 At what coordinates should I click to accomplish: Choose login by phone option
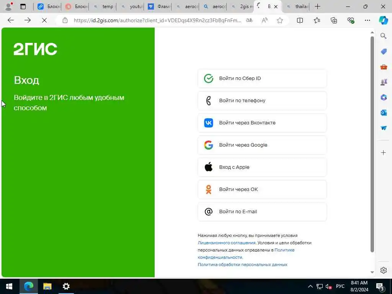click(262, 101)
